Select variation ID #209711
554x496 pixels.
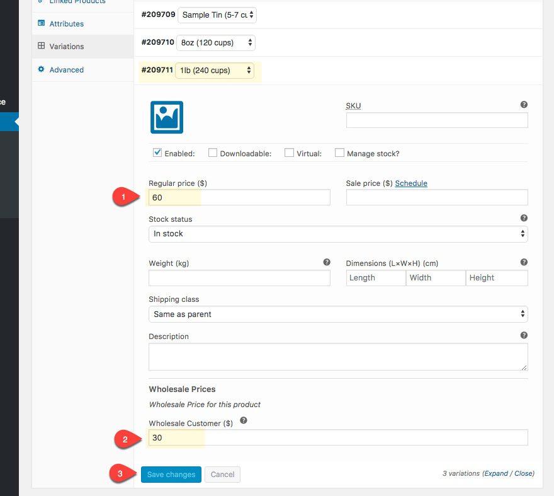157,70
